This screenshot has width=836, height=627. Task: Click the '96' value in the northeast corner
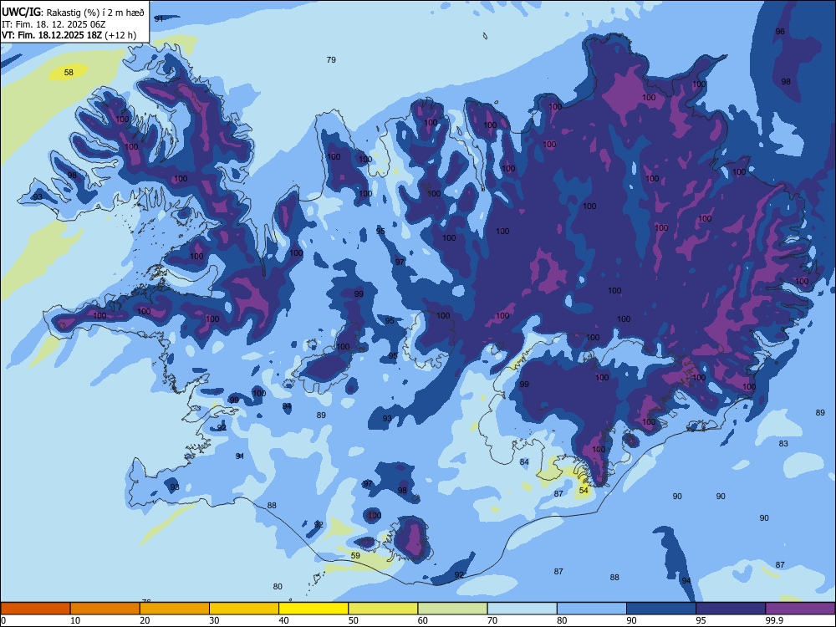(780, 32)
